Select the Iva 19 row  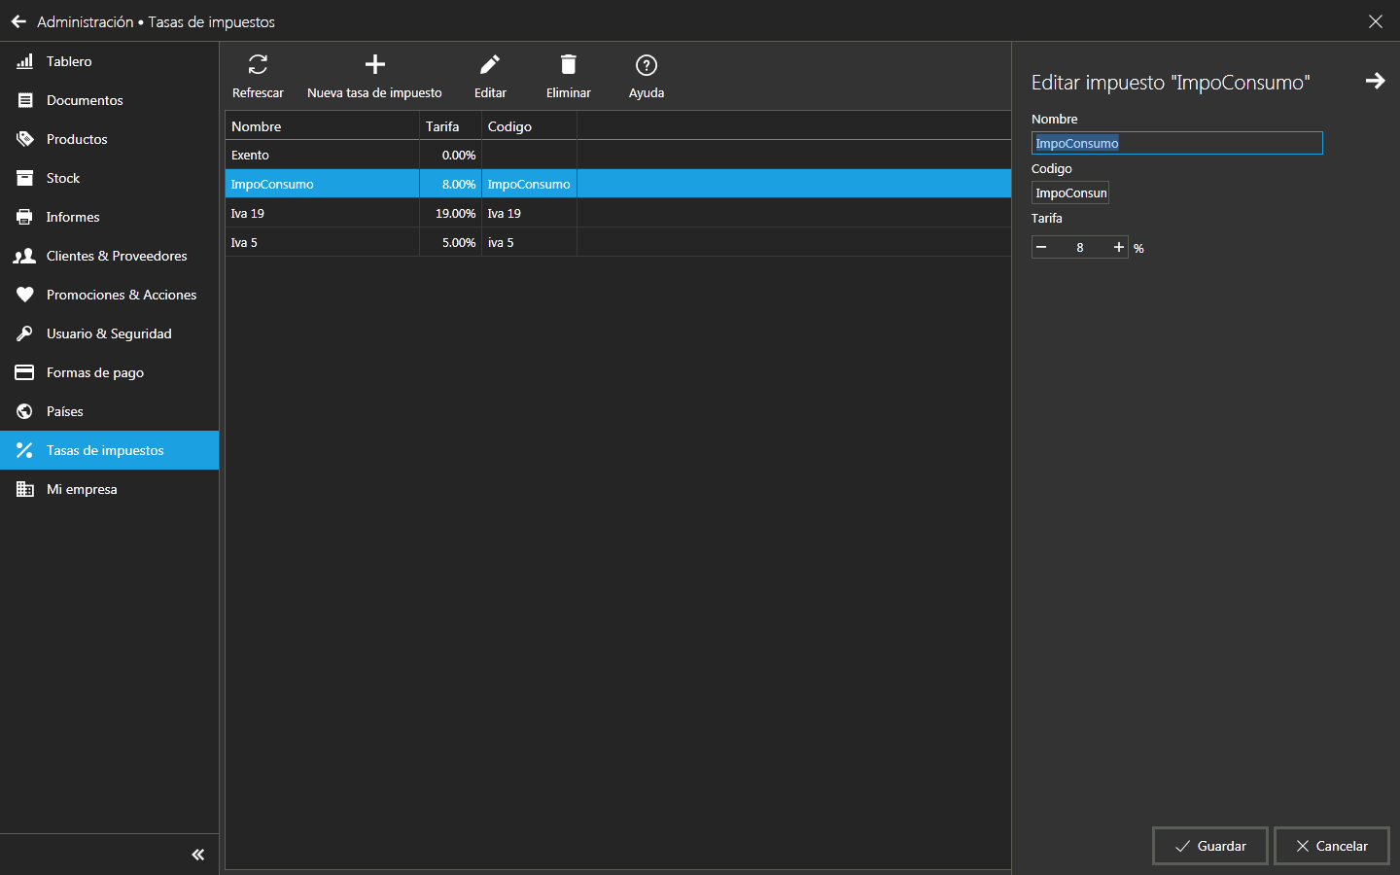click(321, 213)
